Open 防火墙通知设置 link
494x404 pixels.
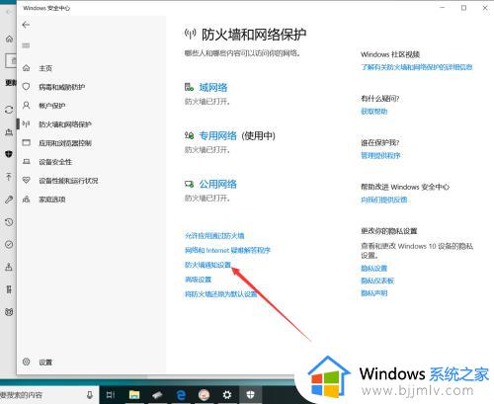207,265
